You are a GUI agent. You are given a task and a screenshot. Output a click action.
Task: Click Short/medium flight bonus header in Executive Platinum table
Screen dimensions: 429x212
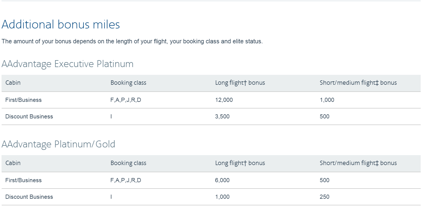358,83
